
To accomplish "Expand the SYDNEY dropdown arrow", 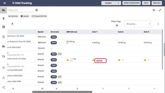I will point(118,3).
